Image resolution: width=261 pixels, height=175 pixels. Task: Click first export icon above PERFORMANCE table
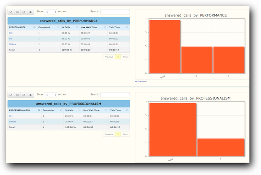11,12
